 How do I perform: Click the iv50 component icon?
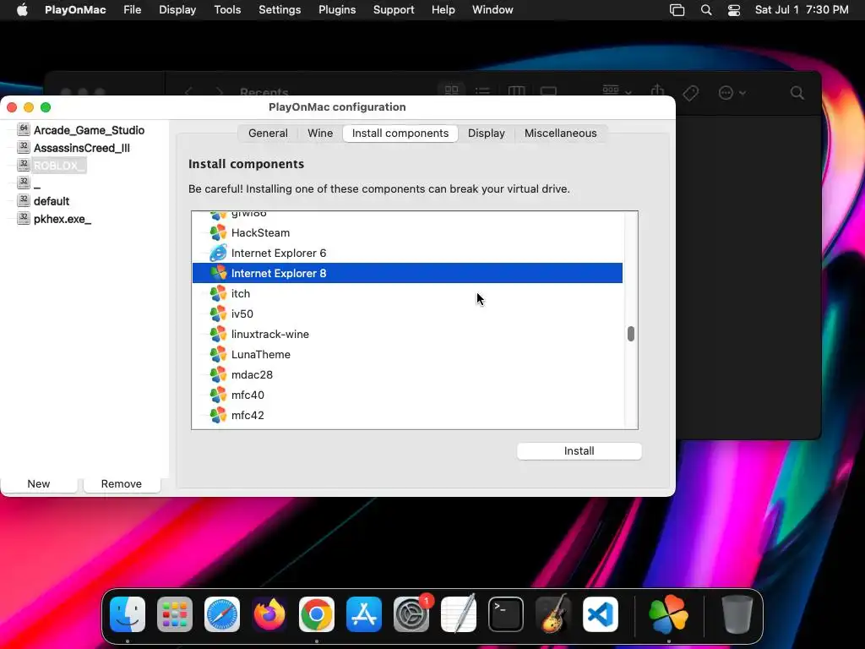tap(218, 314)
